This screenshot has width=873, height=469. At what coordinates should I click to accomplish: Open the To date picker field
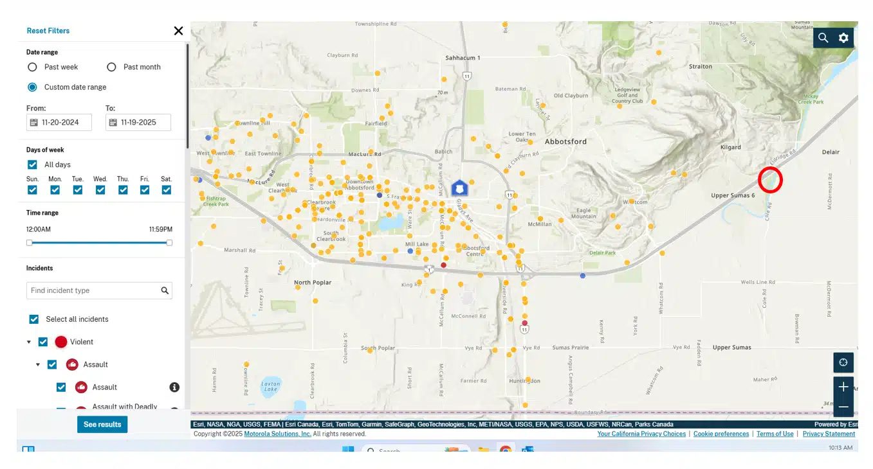[138, 122]
